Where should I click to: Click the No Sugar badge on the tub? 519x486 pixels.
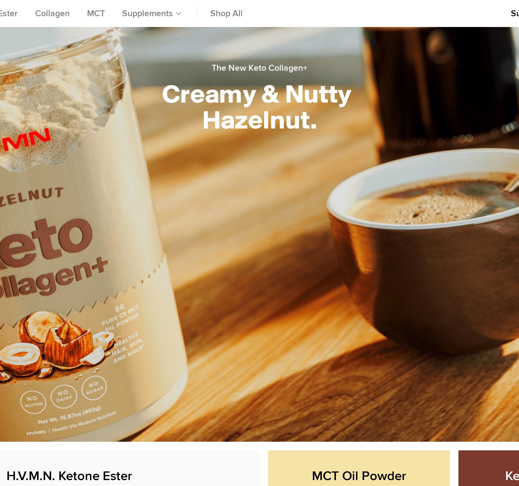click(94, 387)
